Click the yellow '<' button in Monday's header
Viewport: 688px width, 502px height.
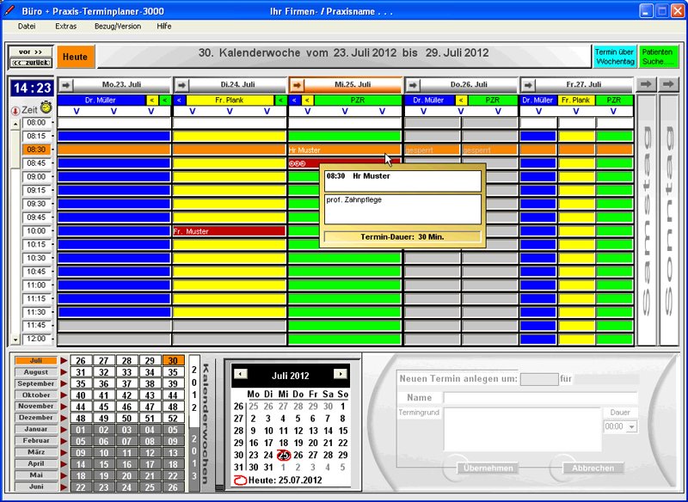152,101
